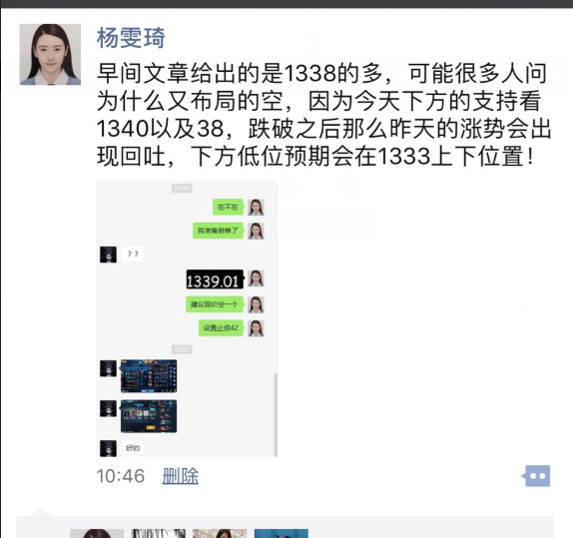Screen dimensions: 573x538
Task: Open 杨雯琦's profile via name link
Action: 131,38
